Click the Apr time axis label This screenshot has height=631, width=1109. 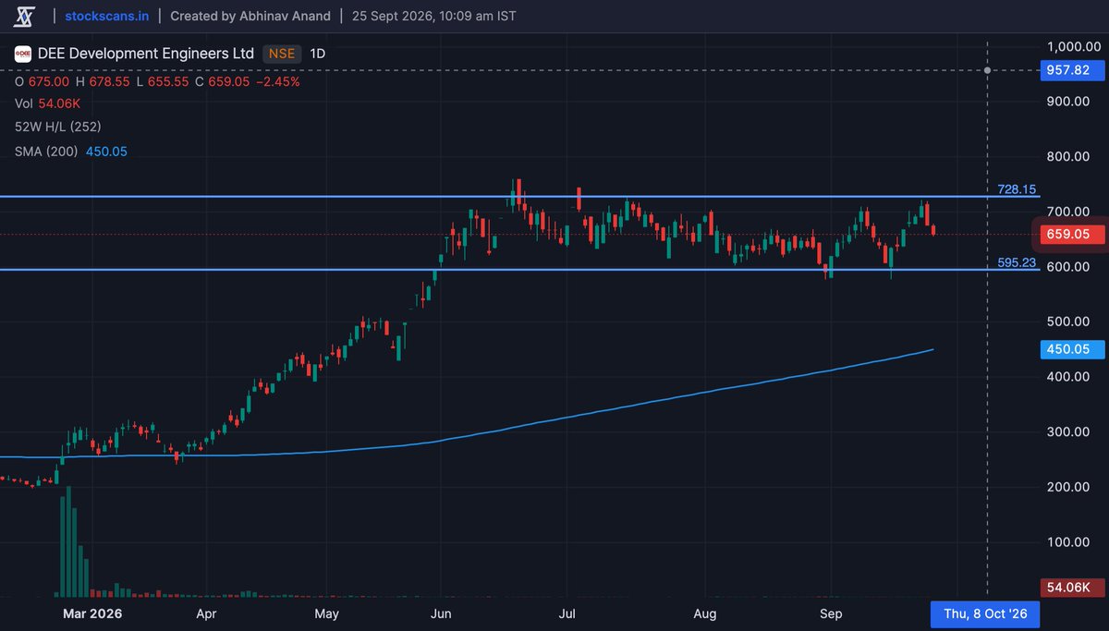[206, 613]
